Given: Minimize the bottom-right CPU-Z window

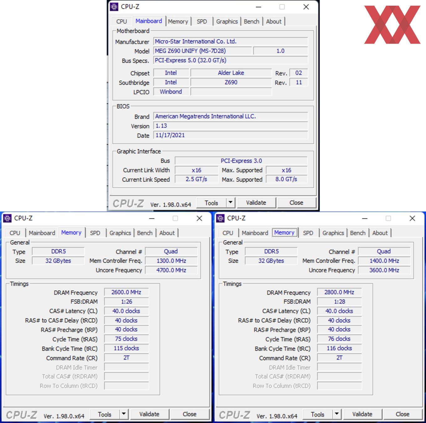Looking at the screenshot, I should coord(365,218).
